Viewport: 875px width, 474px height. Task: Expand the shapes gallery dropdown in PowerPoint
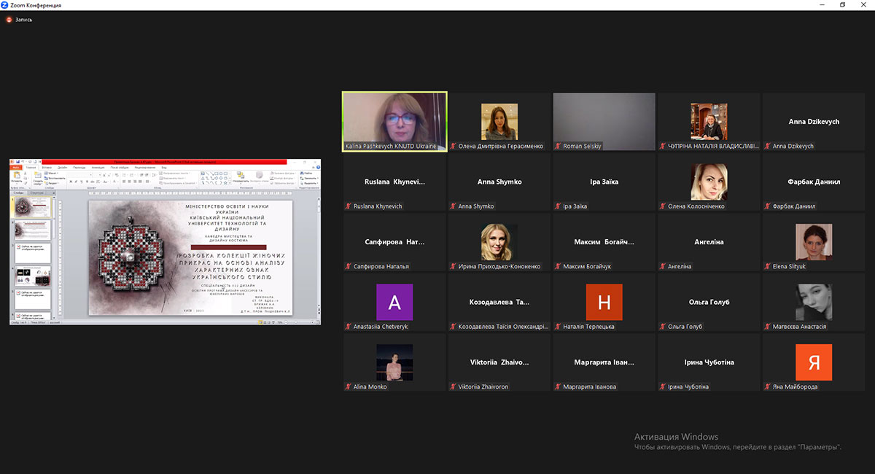230,183
